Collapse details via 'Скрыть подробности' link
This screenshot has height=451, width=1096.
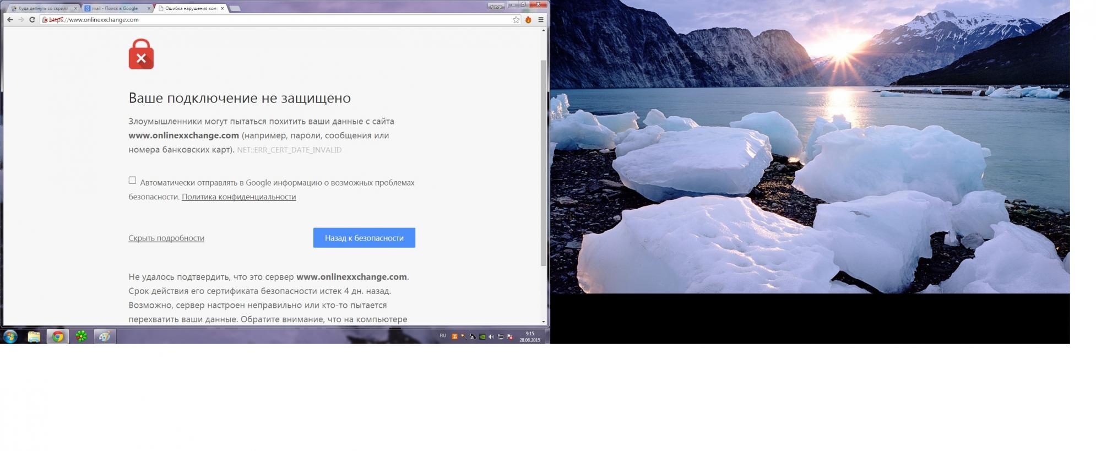click(x=166, y=238)
